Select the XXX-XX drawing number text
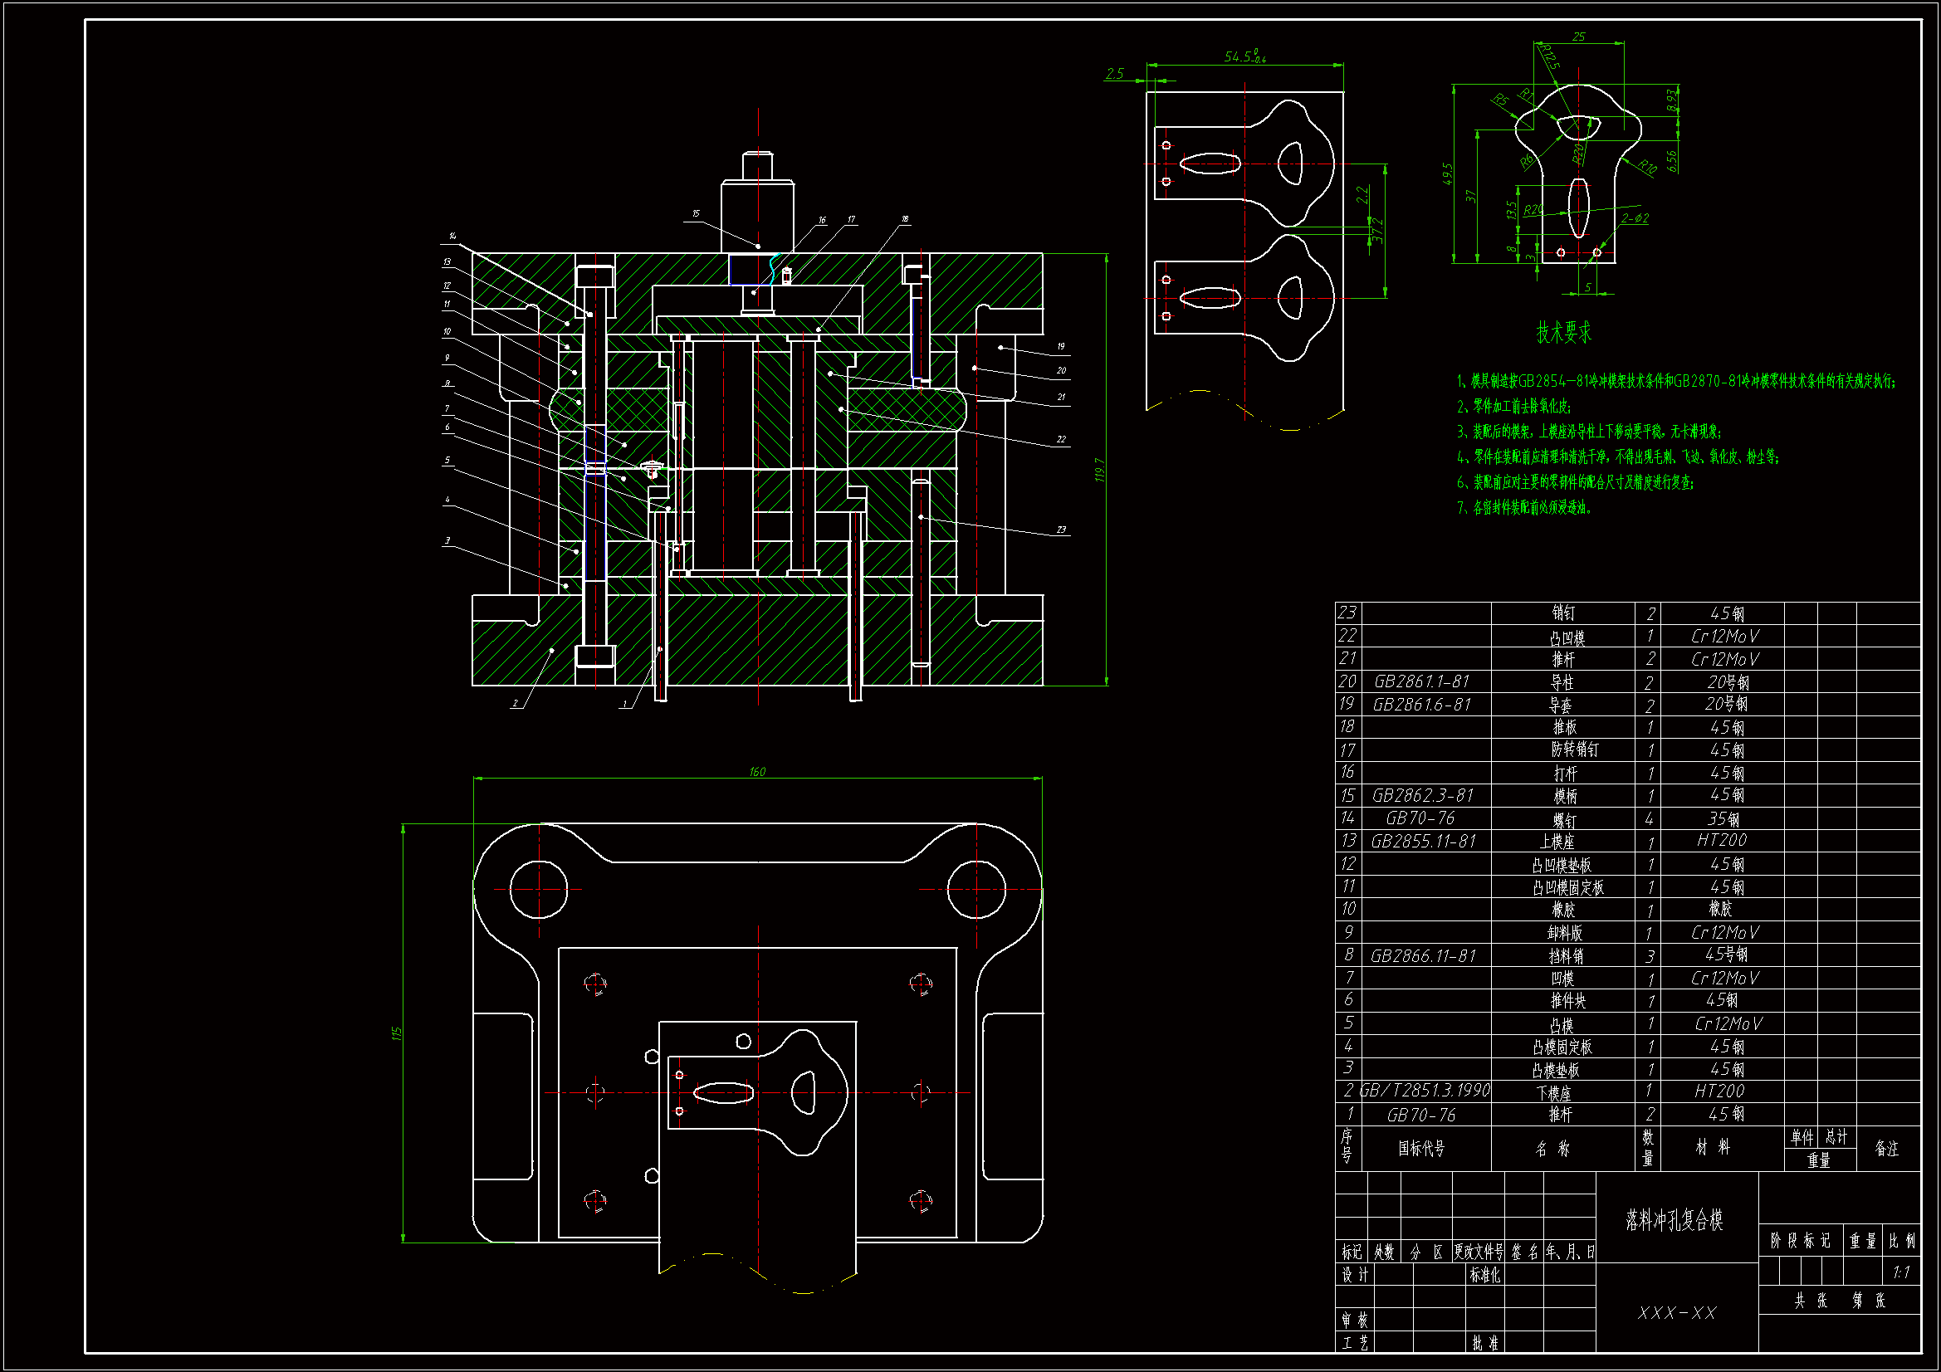The width and height of the screenshot is (1941, 1372). 1677,1313
